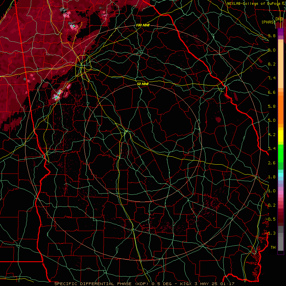The image size is (286, 286).
Task: Click the TH threshold label
Action: tap(273, 248)
